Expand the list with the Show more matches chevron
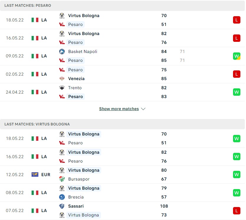This screenshot has height=220, width=246. coord(143,109)
